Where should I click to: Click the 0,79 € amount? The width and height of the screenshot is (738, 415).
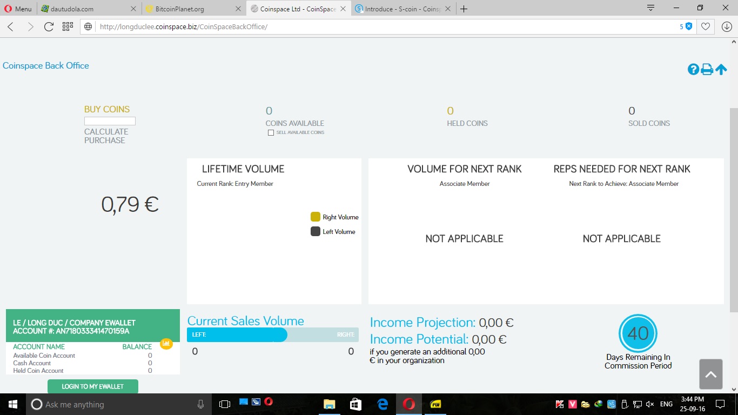tap(130, 204)
